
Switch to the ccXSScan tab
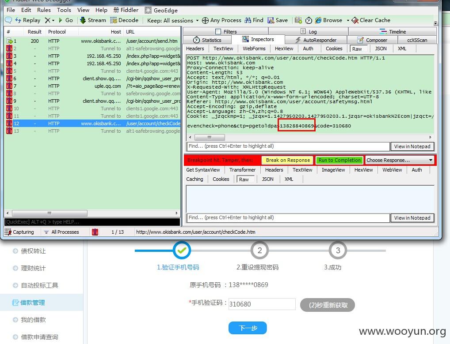[x=417, y=40]
